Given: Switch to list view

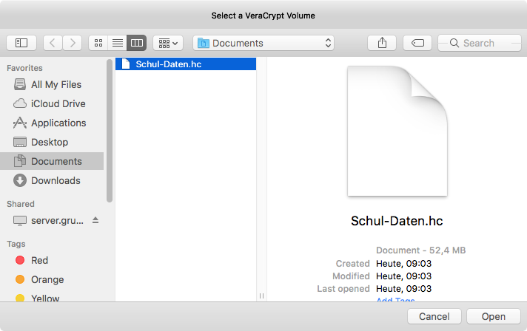Looking at the screenshot, I should pyautogui.click(x=117, y=43).
